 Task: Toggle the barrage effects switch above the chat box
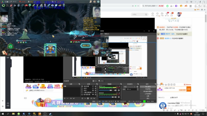187,84
